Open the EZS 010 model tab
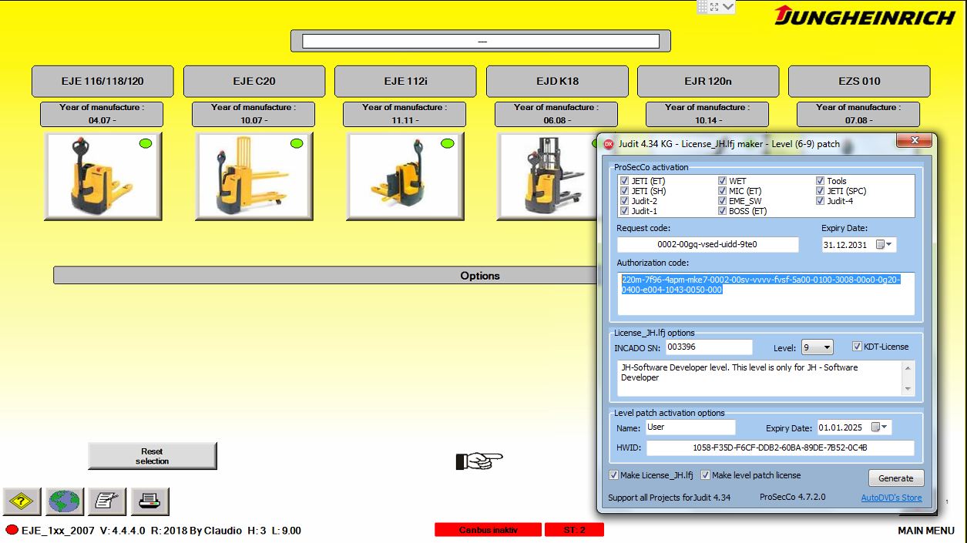This screenshot has width=967, height=543. [859, 81]
